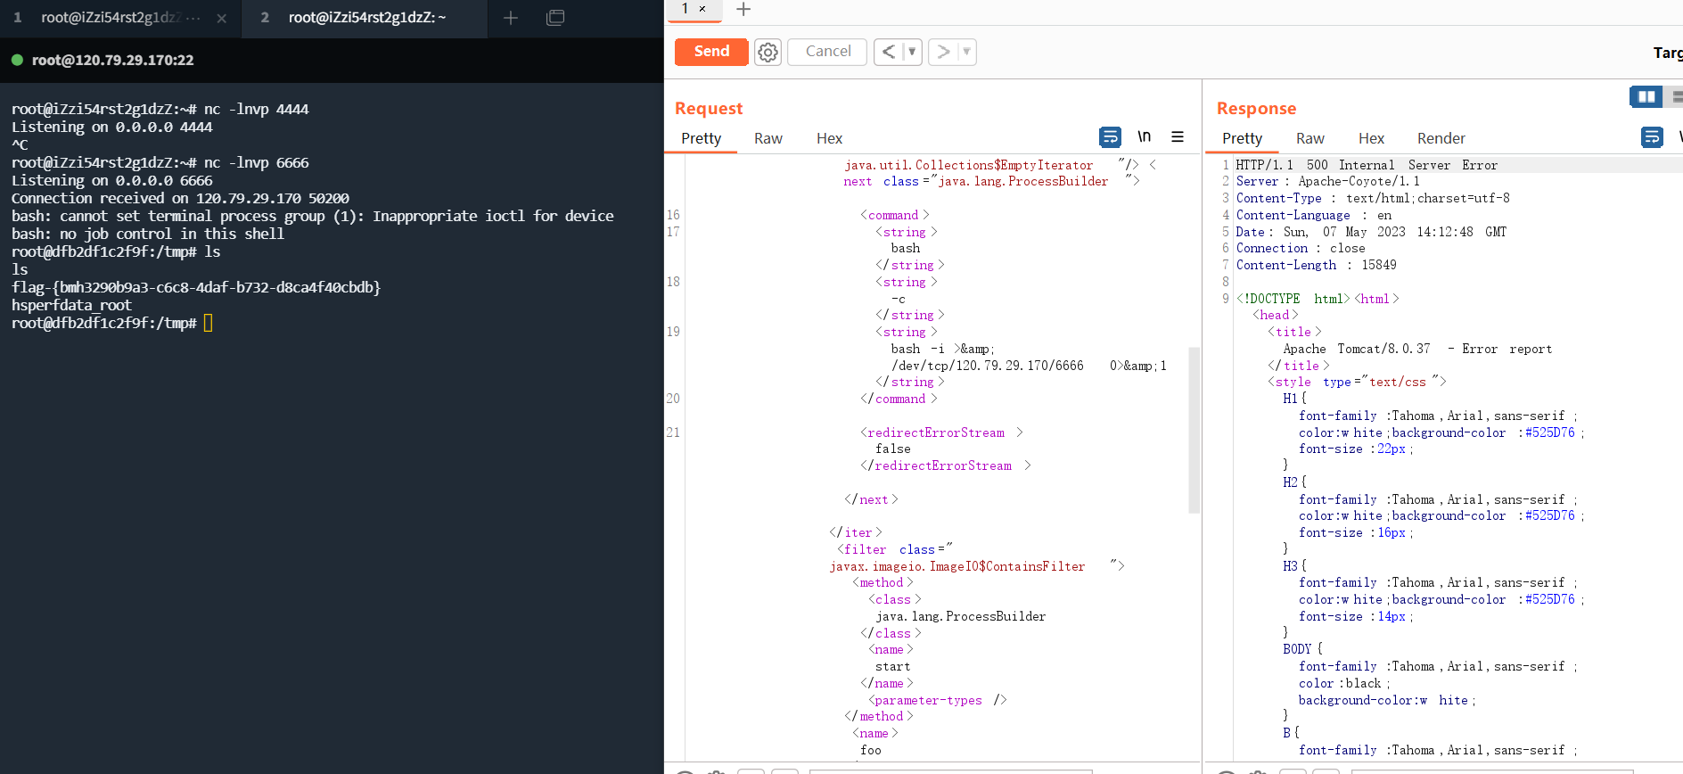Viewport: 1683px width, 774px height.
Task: Click 'color:black' CSS line
Action: pyautogui.click(x=1344, y=683)
